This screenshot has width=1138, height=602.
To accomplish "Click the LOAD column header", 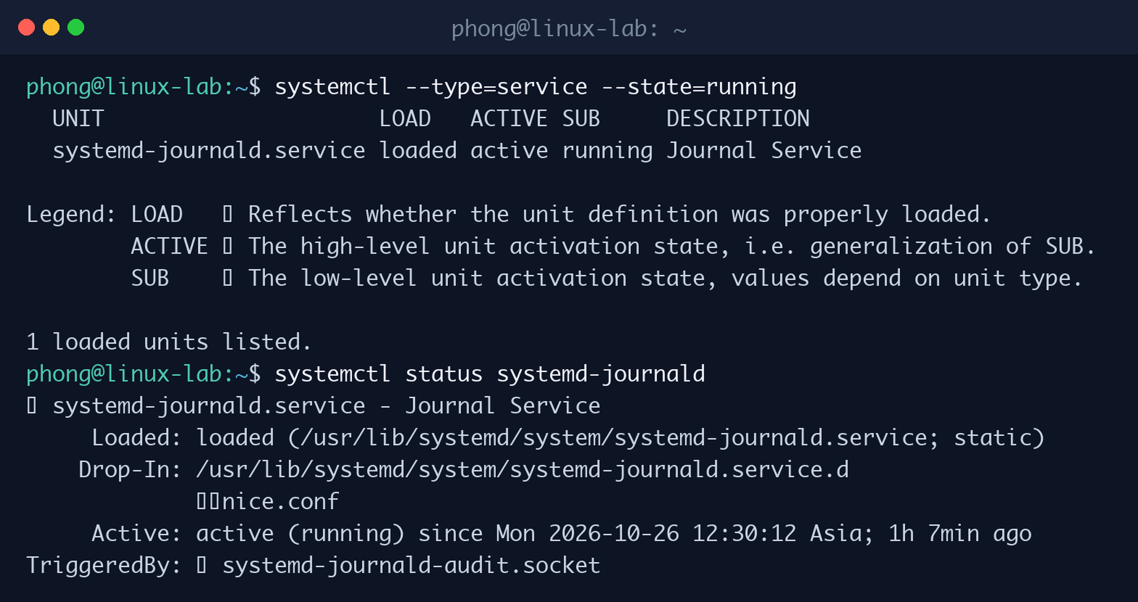I will pyautogui.click(x=405, y=118).
